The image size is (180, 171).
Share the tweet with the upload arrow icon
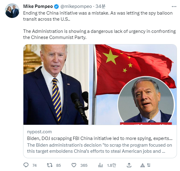129,165
